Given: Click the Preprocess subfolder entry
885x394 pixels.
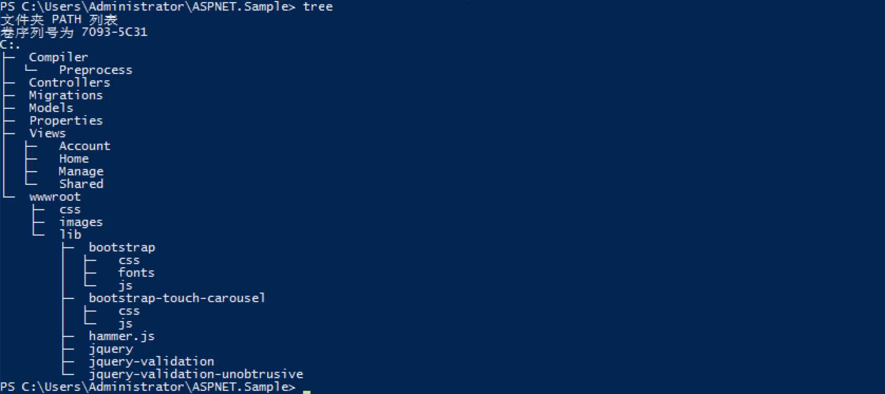Looking at the screenshot, I should pos(96,70).
